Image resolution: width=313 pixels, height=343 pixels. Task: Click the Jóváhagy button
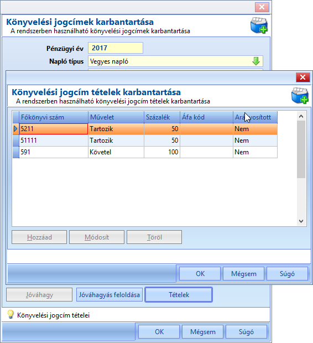[x=39, y=295]
